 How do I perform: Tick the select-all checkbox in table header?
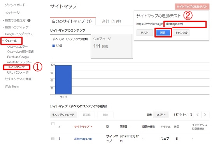53,124
